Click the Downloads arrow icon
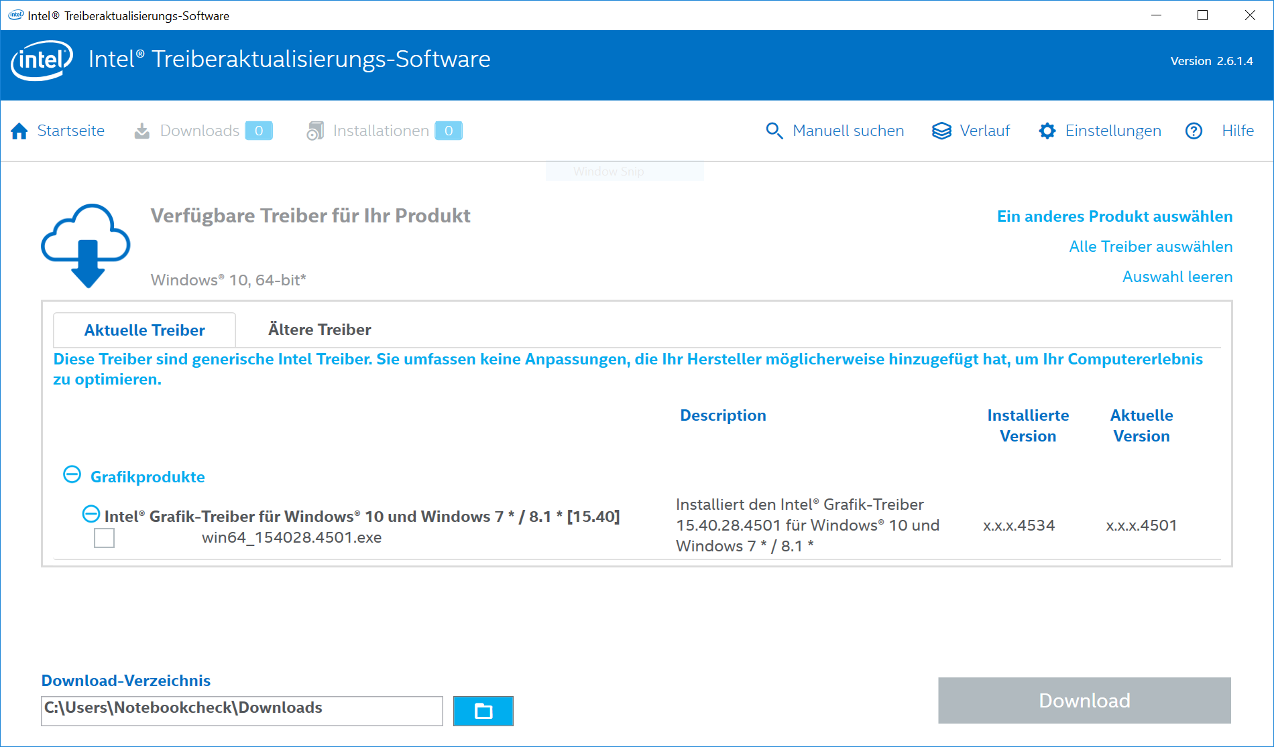The width and height of the screenshot is (1274, 747). coord(142,131)
